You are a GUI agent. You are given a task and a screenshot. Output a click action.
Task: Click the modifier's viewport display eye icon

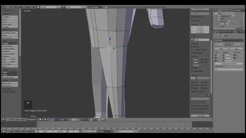[x=228, y=44]
